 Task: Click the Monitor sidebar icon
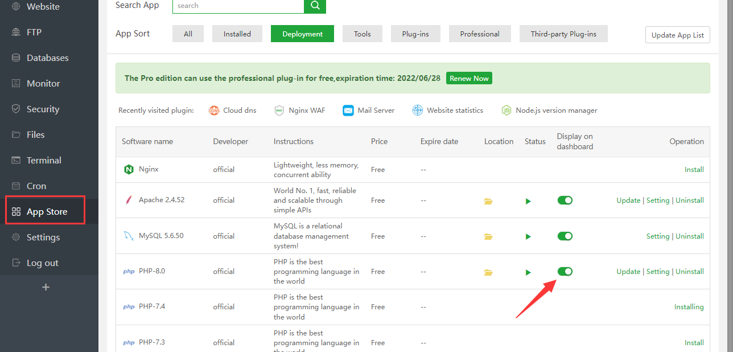[x=16, y=84]
